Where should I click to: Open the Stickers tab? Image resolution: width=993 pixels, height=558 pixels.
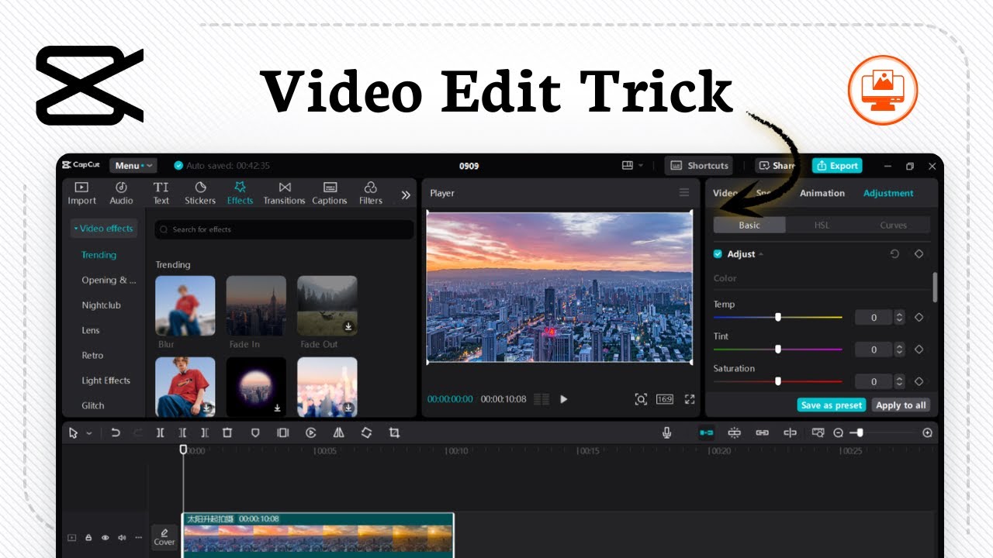coord(200,193)
